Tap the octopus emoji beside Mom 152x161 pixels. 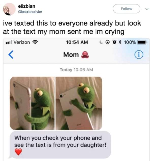[85, 55]
